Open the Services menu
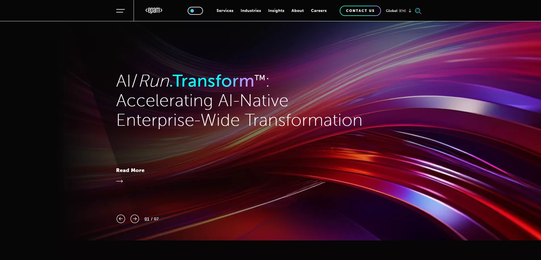Image resolution: width=541 pixels, height=260 pixels. click(225, 11)
